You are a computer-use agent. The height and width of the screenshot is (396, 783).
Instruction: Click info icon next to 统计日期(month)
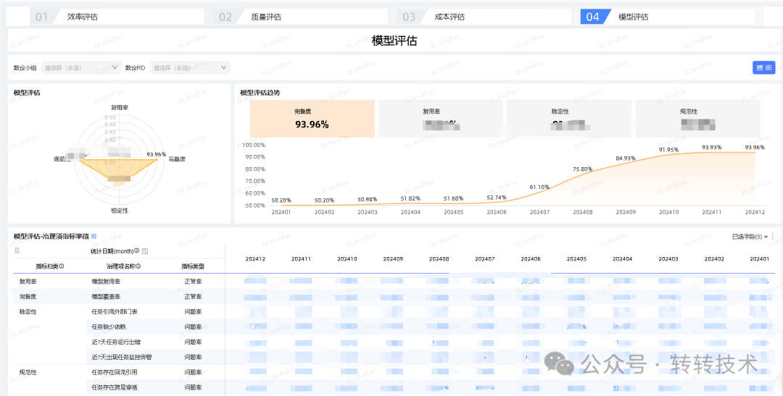[137, 251]
